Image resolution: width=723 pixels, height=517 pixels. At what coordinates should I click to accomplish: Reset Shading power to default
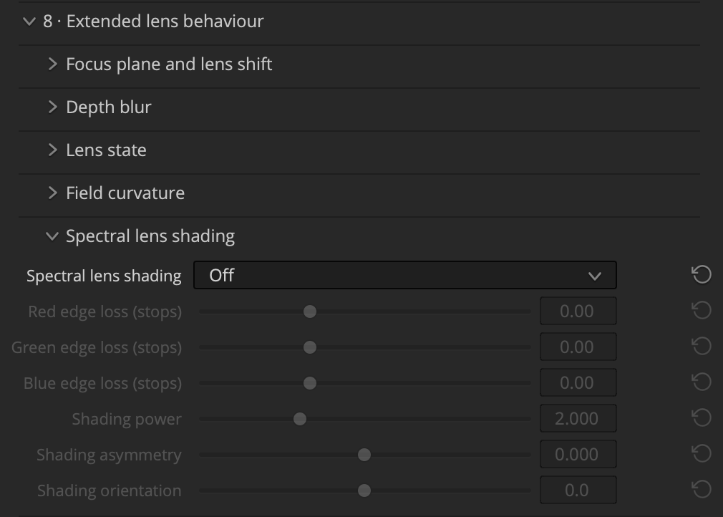point(702,418)
